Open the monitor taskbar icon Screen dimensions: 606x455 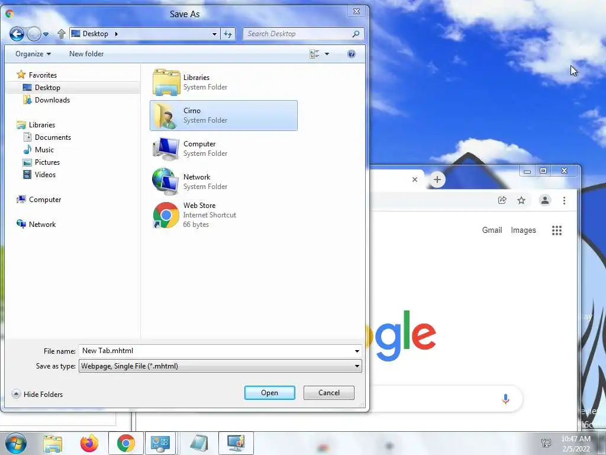(236, 443)
